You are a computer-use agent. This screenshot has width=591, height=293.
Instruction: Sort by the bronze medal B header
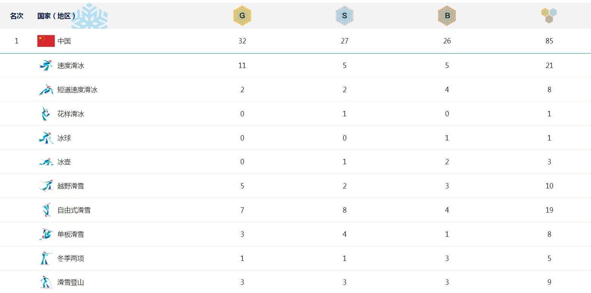coord(447,16)
